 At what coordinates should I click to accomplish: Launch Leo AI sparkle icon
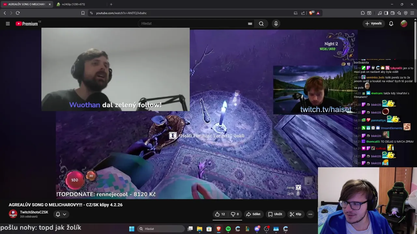click(x=399, y=13)
